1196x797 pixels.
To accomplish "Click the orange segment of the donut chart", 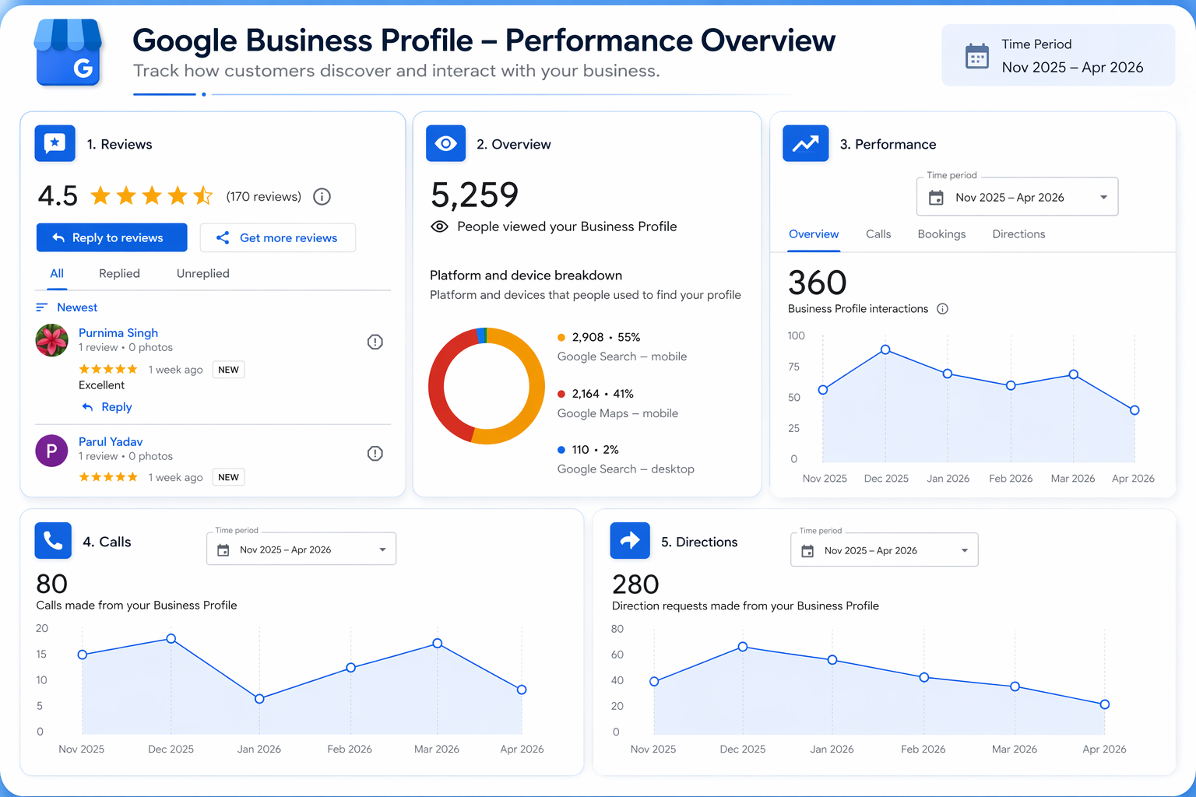I will 536,385.
